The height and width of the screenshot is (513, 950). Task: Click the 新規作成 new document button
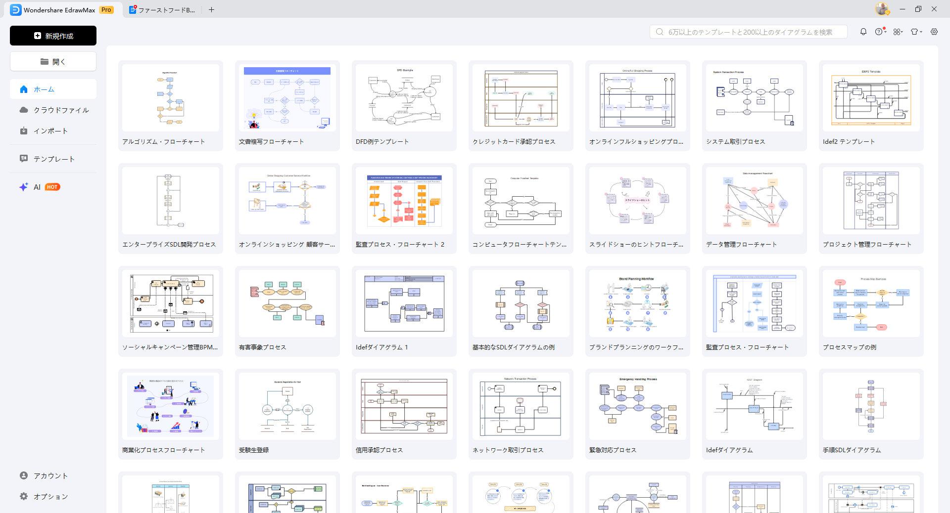(53, 36)
